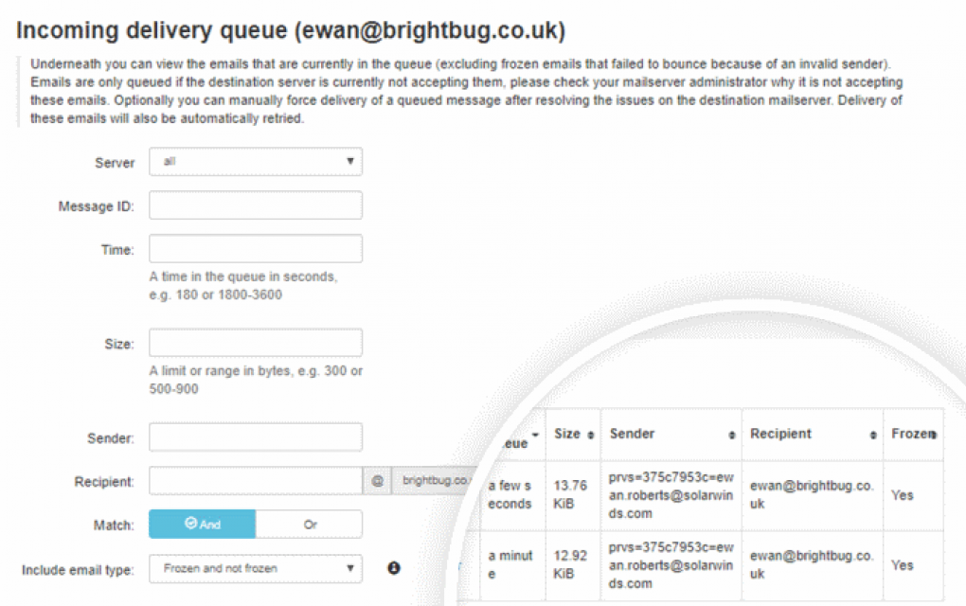966x606 pixels.
Task: Click the Recipient local-part text box
Action: click(x=256, y=481)
